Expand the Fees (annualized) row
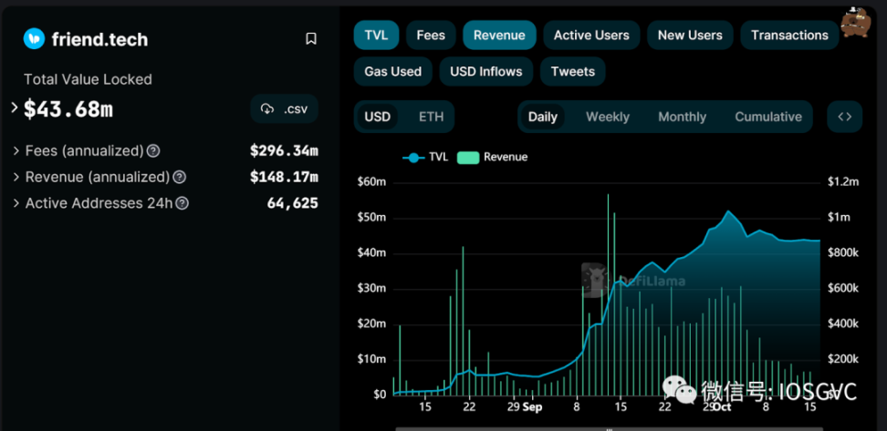Viewport: 887px width, 431px height. 16,151
